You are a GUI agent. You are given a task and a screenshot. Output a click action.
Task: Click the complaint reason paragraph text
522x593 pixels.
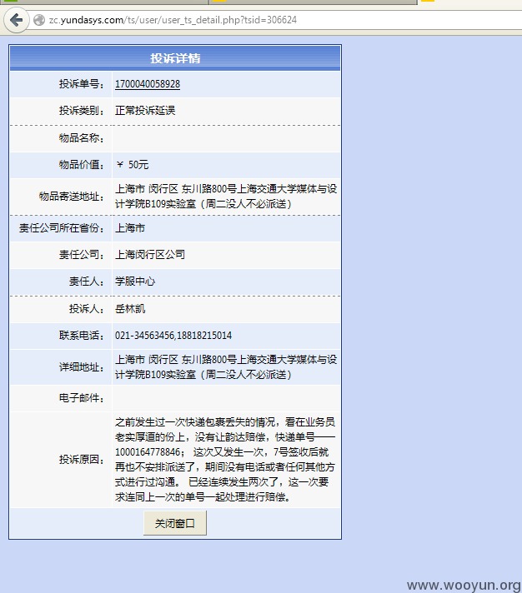[x=225, y=460]
